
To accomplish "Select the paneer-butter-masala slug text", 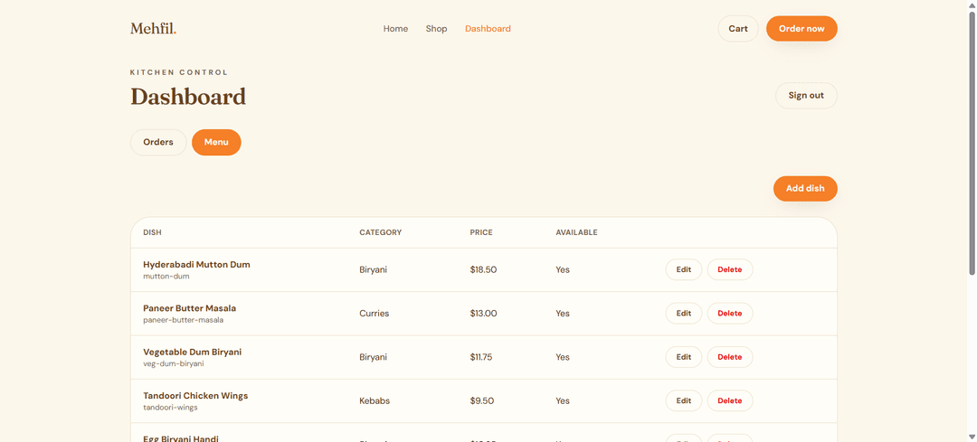I will [x=183, y=320].
